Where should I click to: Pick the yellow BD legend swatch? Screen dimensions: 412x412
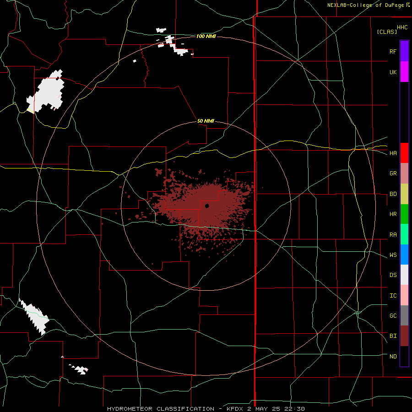pos(404,194)
